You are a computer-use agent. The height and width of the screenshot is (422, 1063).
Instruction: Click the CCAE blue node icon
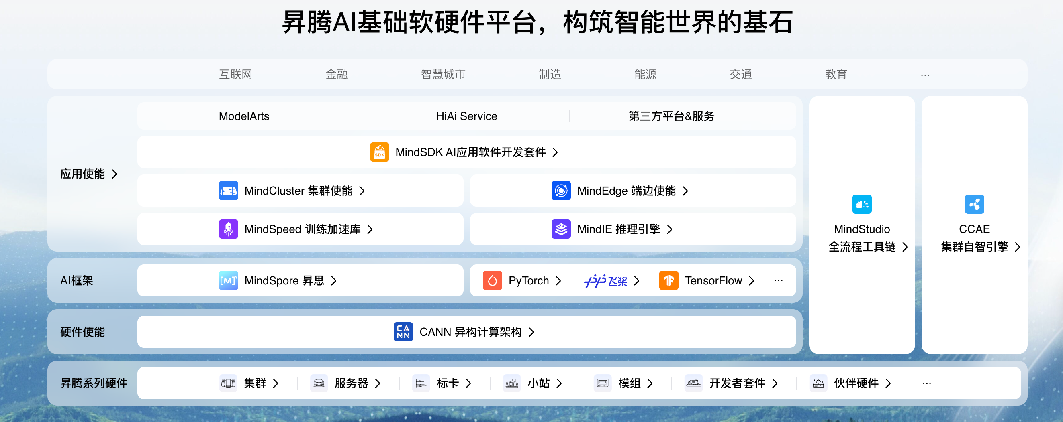pyautogui.click(x=974, y=204)
